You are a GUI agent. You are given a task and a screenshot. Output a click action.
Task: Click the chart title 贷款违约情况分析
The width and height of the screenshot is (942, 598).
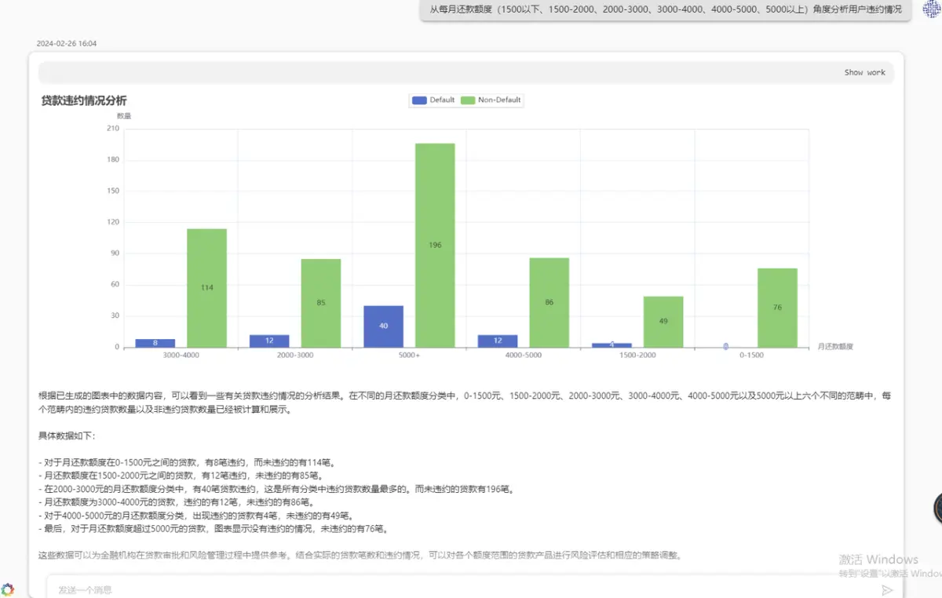pos(84,100)
